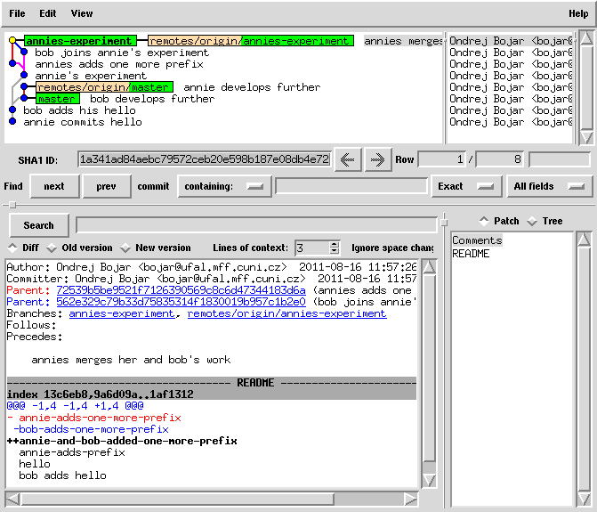Click the back arrow history button
Image resolution: width=597 pixels, height=512 pixels.
pyautogui.click(x=347, y=159)
